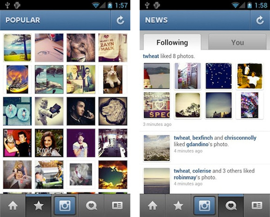The height and width of the screenshot is (217, 270).
Task: Open chrisconnolly's profile link
Action: [240, 138]
